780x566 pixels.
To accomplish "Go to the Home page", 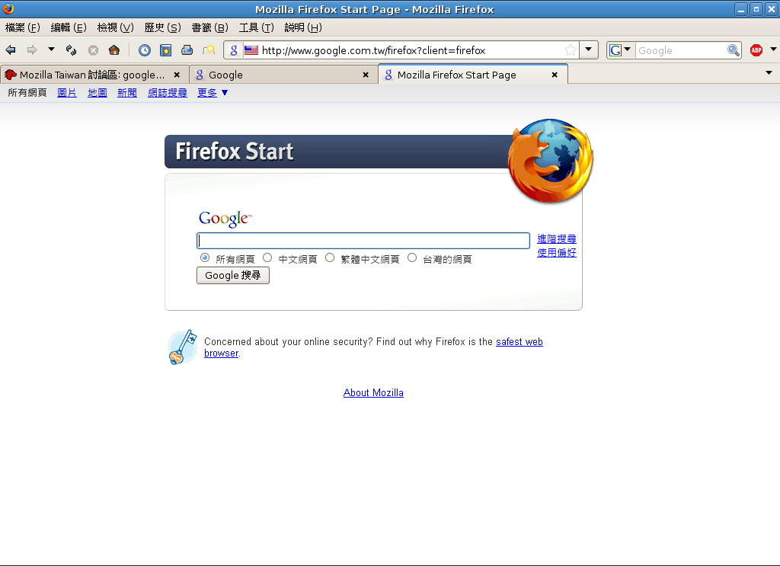I will click(x=114, y=50).
